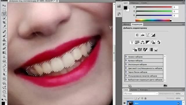This screenshot has height=105, width=186.
Task: Toggle lock transparent pixels checkbox
Action: (x=136, y=98)
